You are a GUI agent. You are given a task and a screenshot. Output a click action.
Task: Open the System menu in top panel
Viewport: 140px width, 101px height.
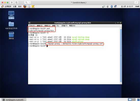[20, 6]
